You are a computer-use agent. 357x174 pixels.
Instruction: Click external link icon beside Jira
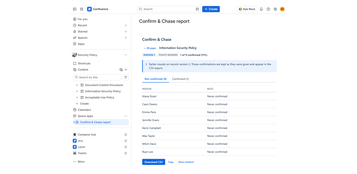pos(126,141)
